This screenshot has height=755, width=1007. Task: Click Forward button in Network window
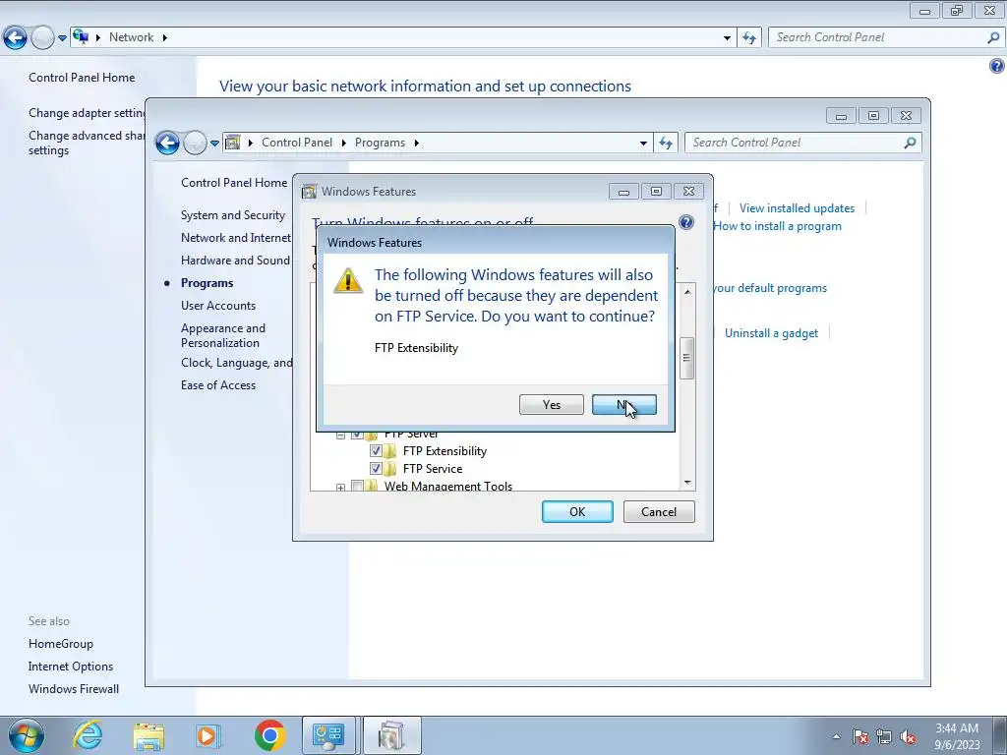click(x=42, y=37)
